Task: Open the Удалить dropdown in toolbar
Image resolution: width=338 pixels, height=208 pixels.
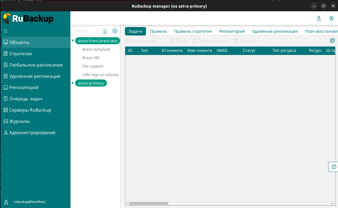Action: click(248, 41)
